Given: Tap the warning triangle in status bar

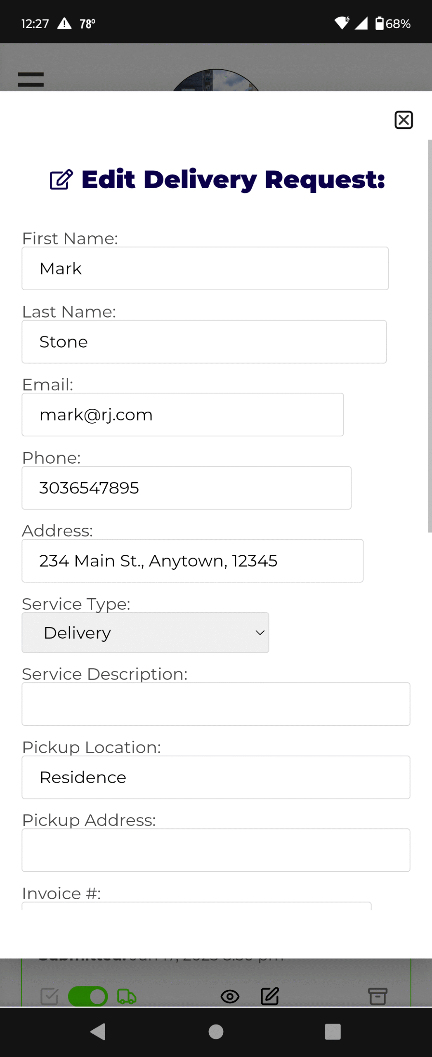Looking at the screenshot, I should tap(64, 24).
